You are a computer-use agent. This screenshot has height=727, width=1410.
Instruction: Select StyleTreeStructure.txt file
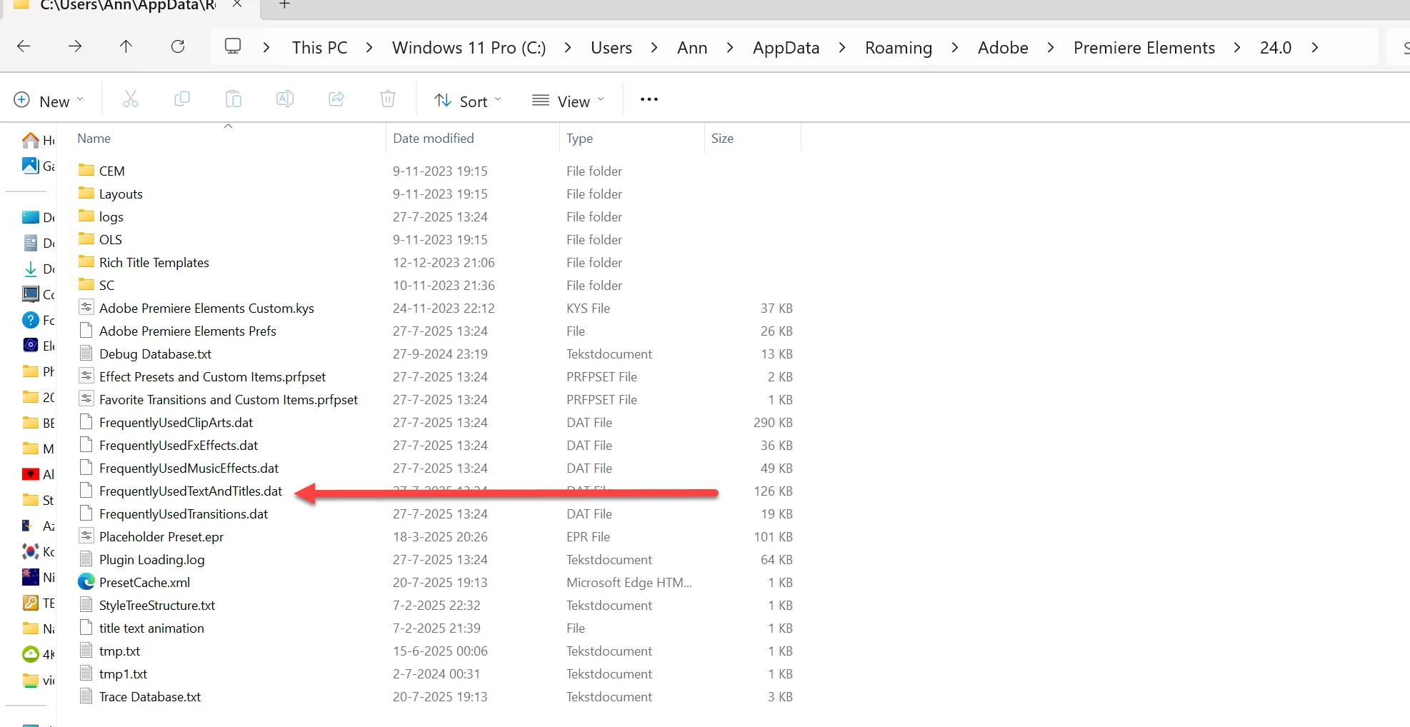(x=157, y=605)
